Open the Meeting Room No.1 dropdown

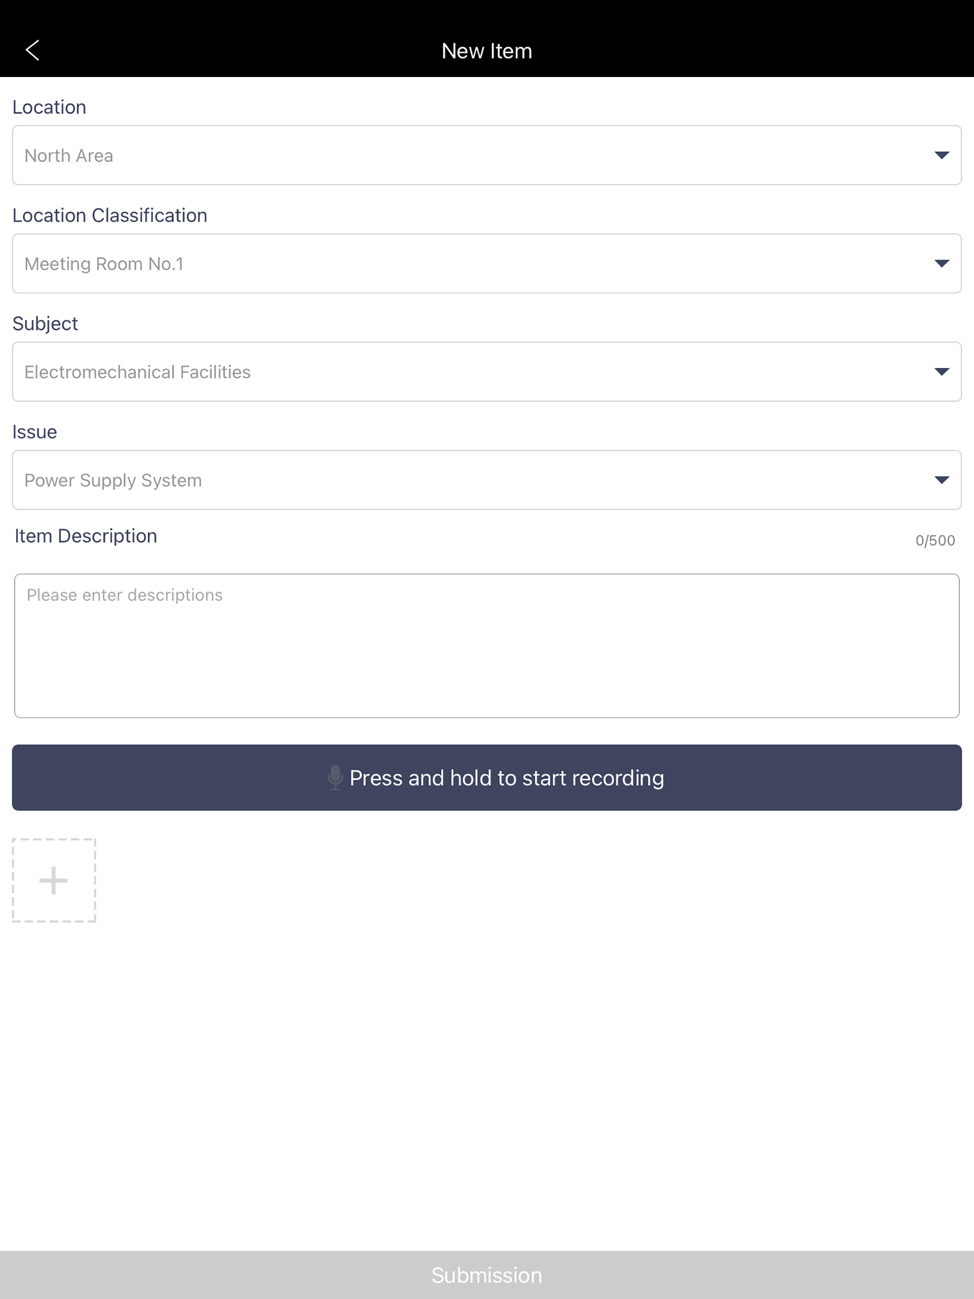[487, 264]
